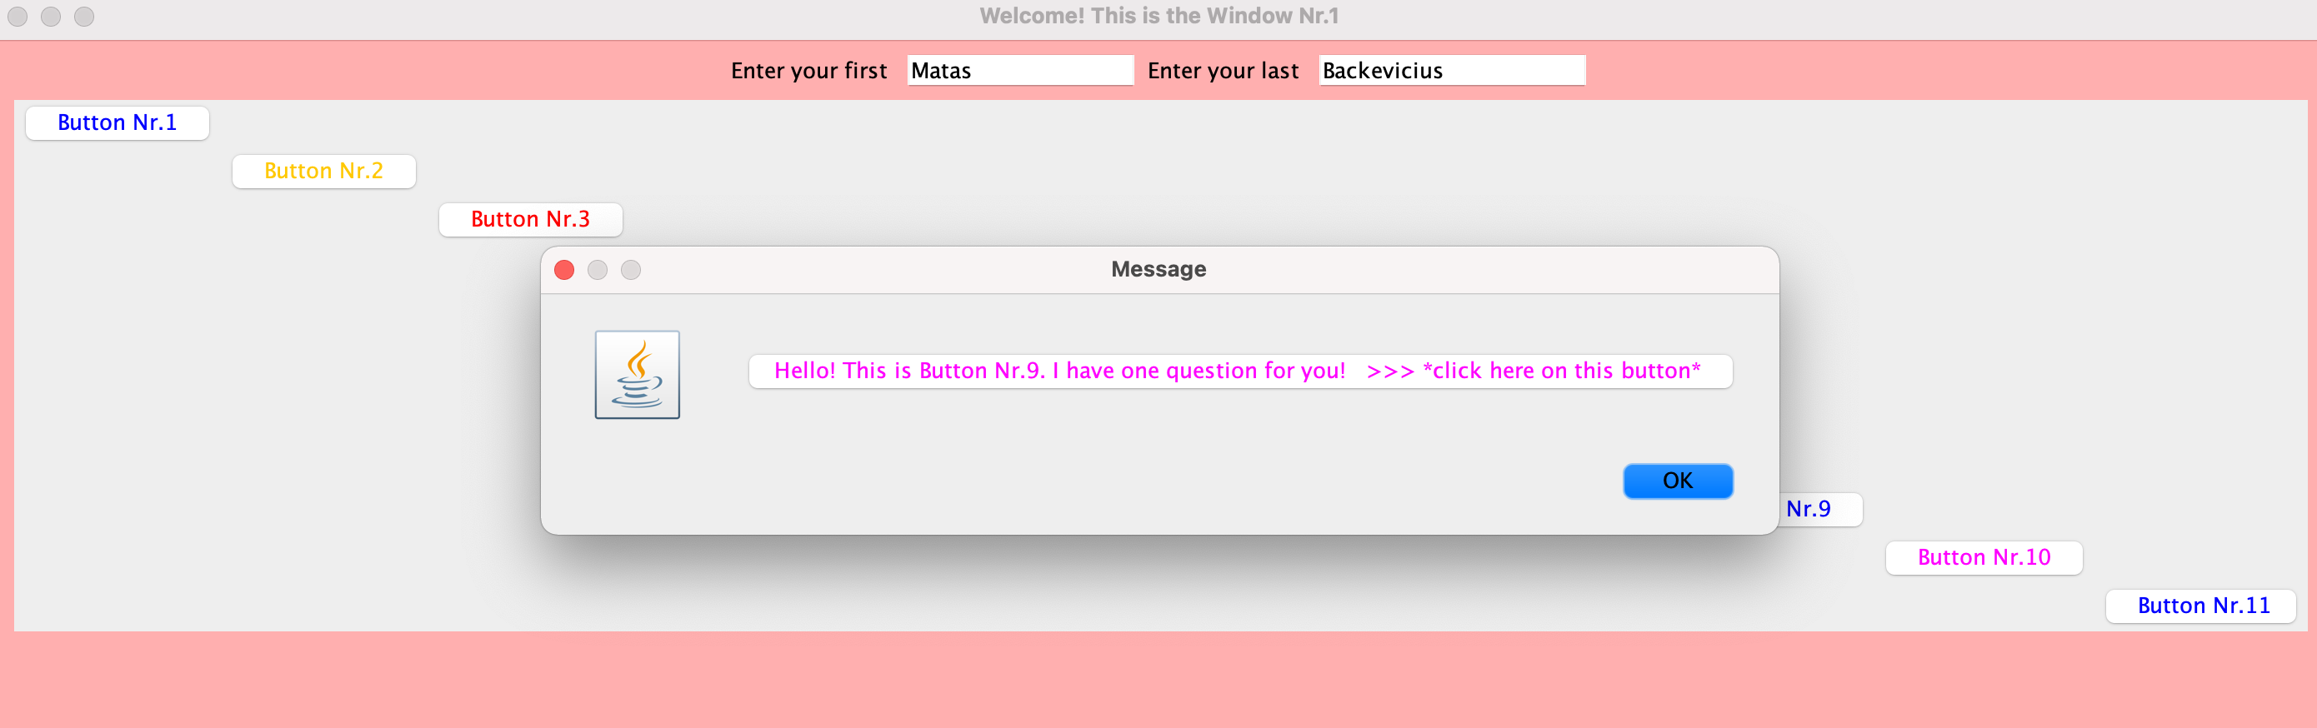
Task: Focus the last name field containing Backevicius
Action: coord(1452,70)
